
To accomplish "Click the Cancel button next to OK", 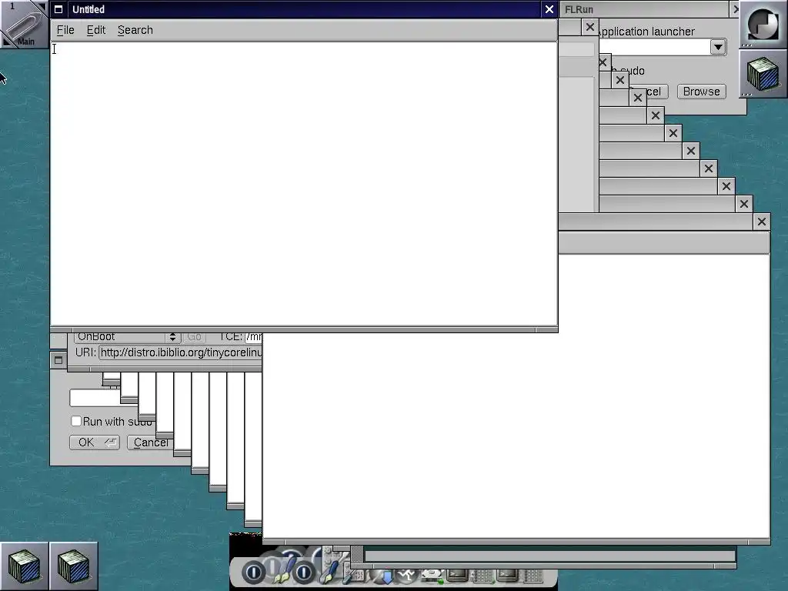I will coord(150,442).
